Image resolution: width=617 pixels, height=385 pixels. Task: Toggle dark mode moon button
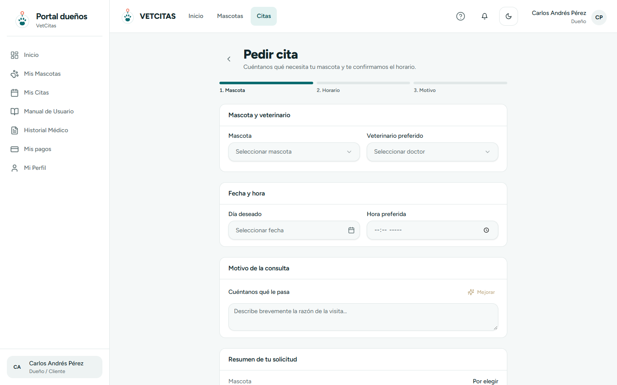(509, 16)
